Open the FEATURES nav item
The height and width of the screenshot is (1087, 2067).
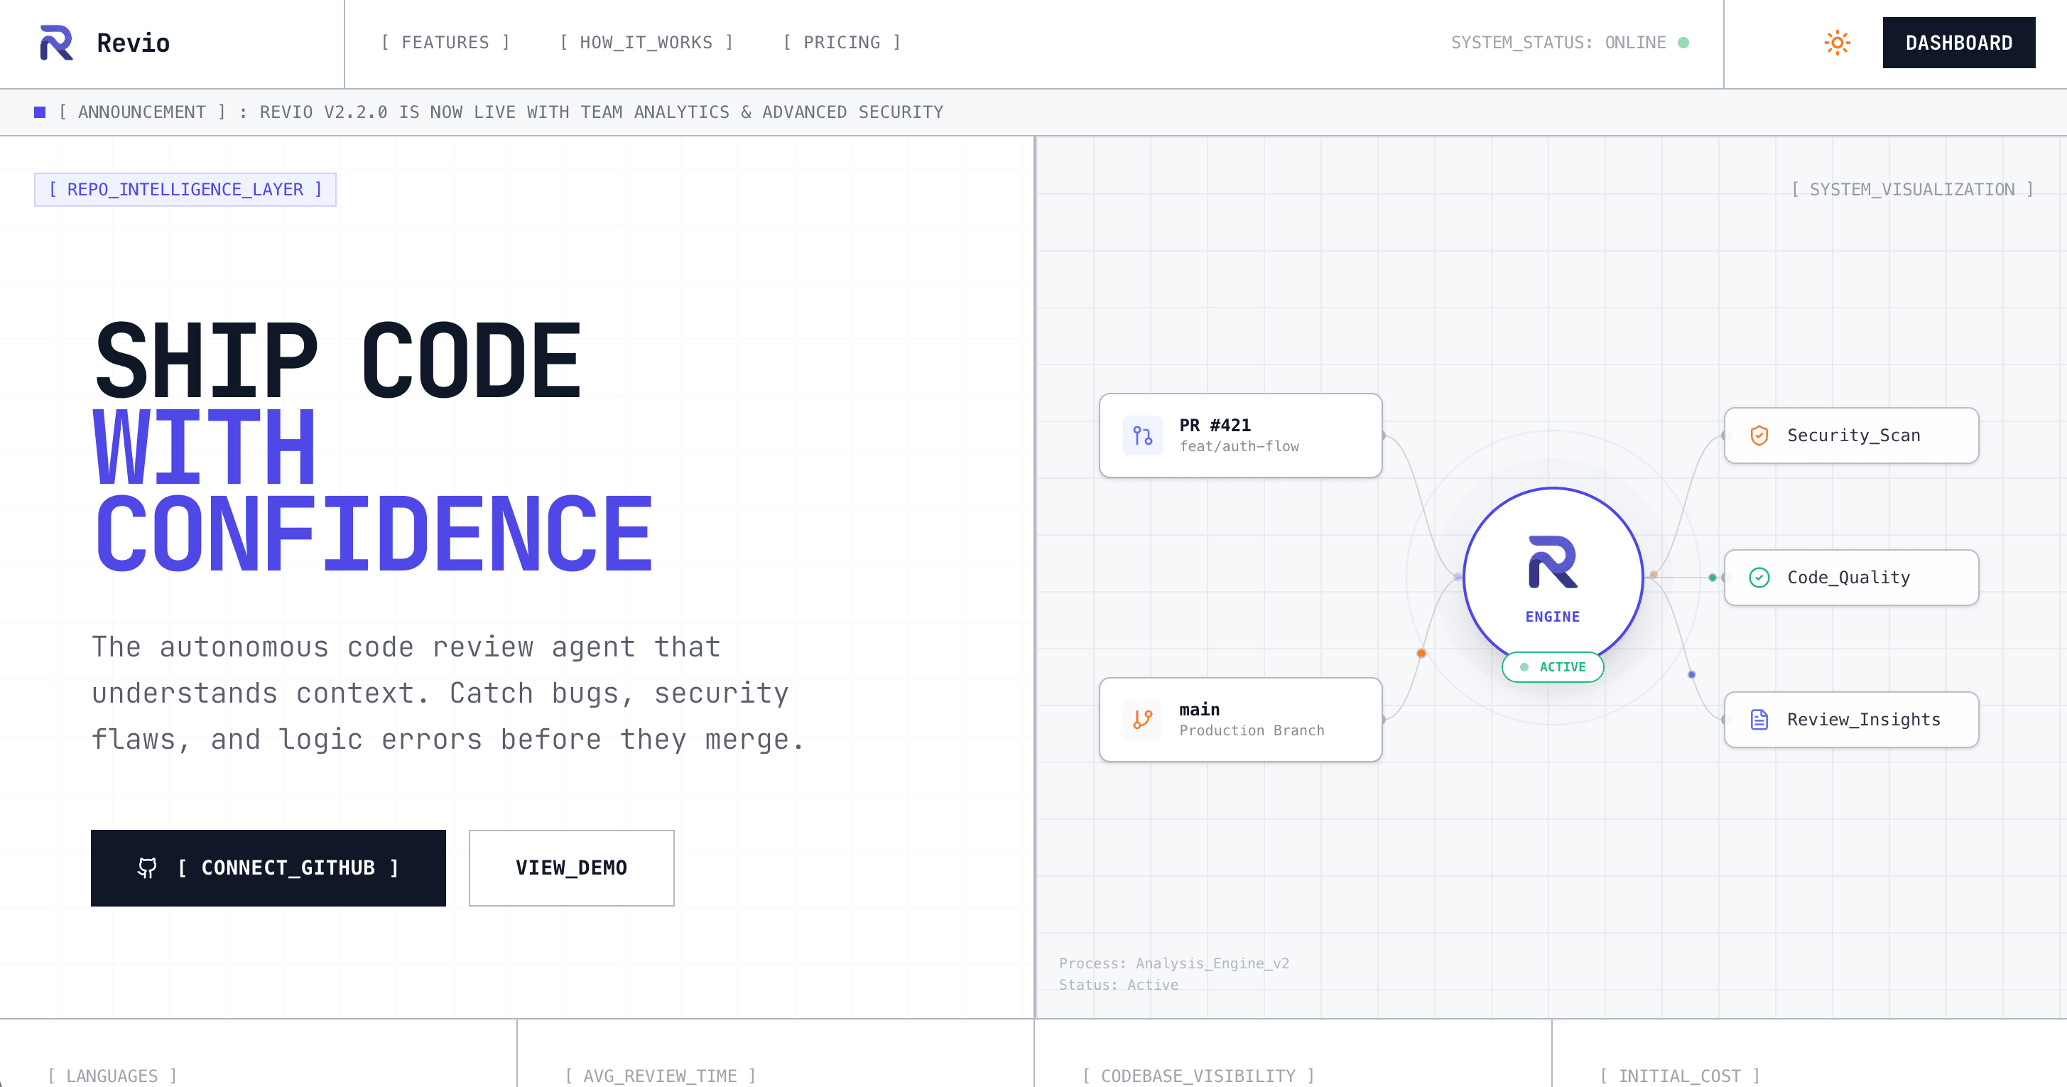pyautogui.click(x=445, y=43)
